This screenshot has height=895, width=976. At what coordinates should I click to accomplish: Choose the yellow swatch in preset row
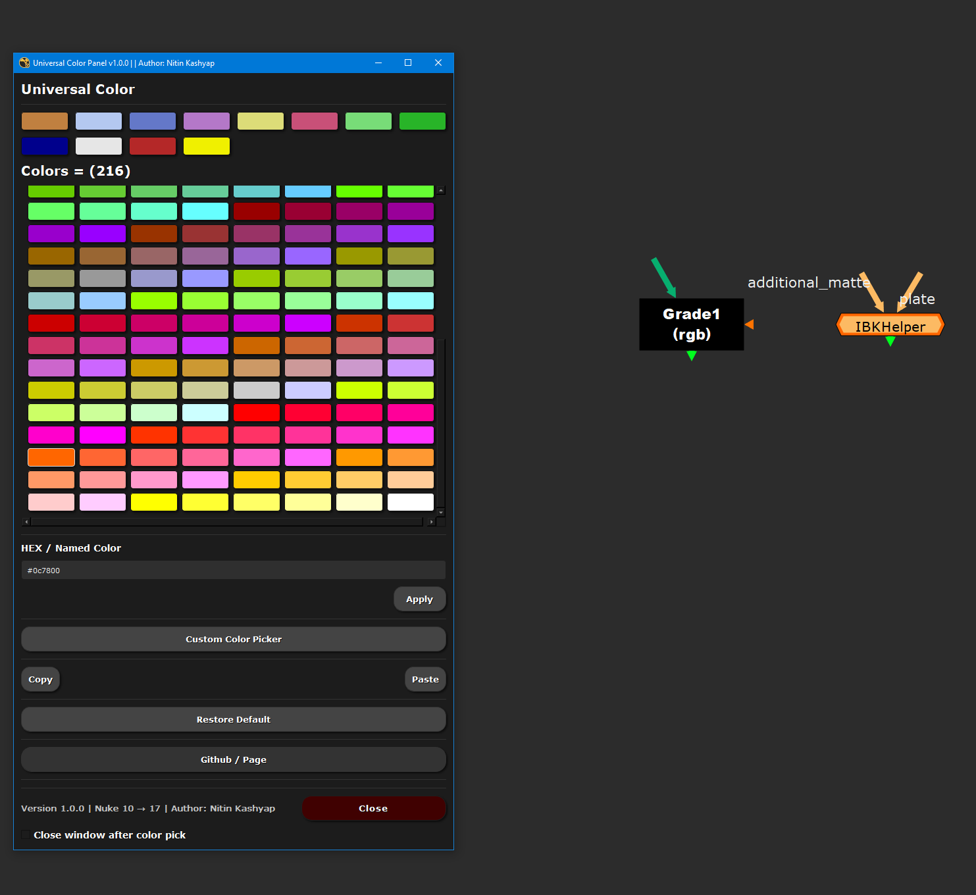pos(207,146)
